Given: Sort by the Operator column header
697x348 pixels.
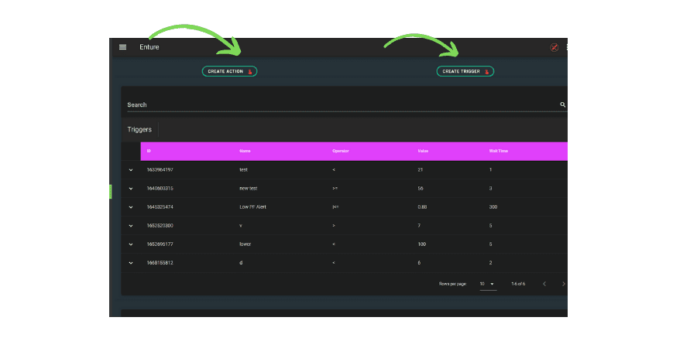Looking at the screenshot, I should pos(341,151).
